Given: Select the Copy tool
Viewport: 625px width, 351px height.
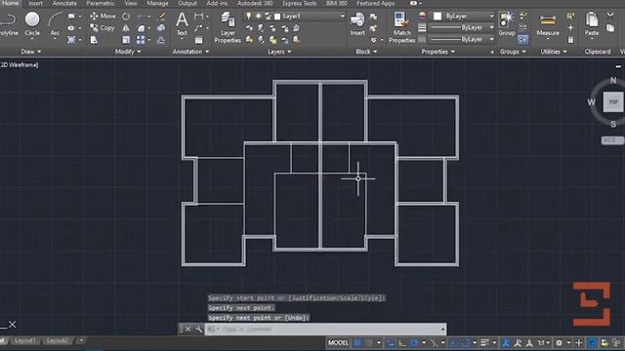Looking at the screenshot, I should pyautogui.click(x=103, y=28).
